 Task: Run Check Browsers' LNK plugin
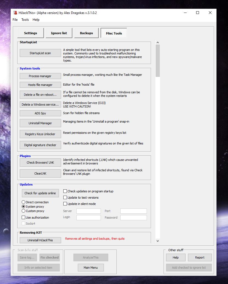(40, 163)
